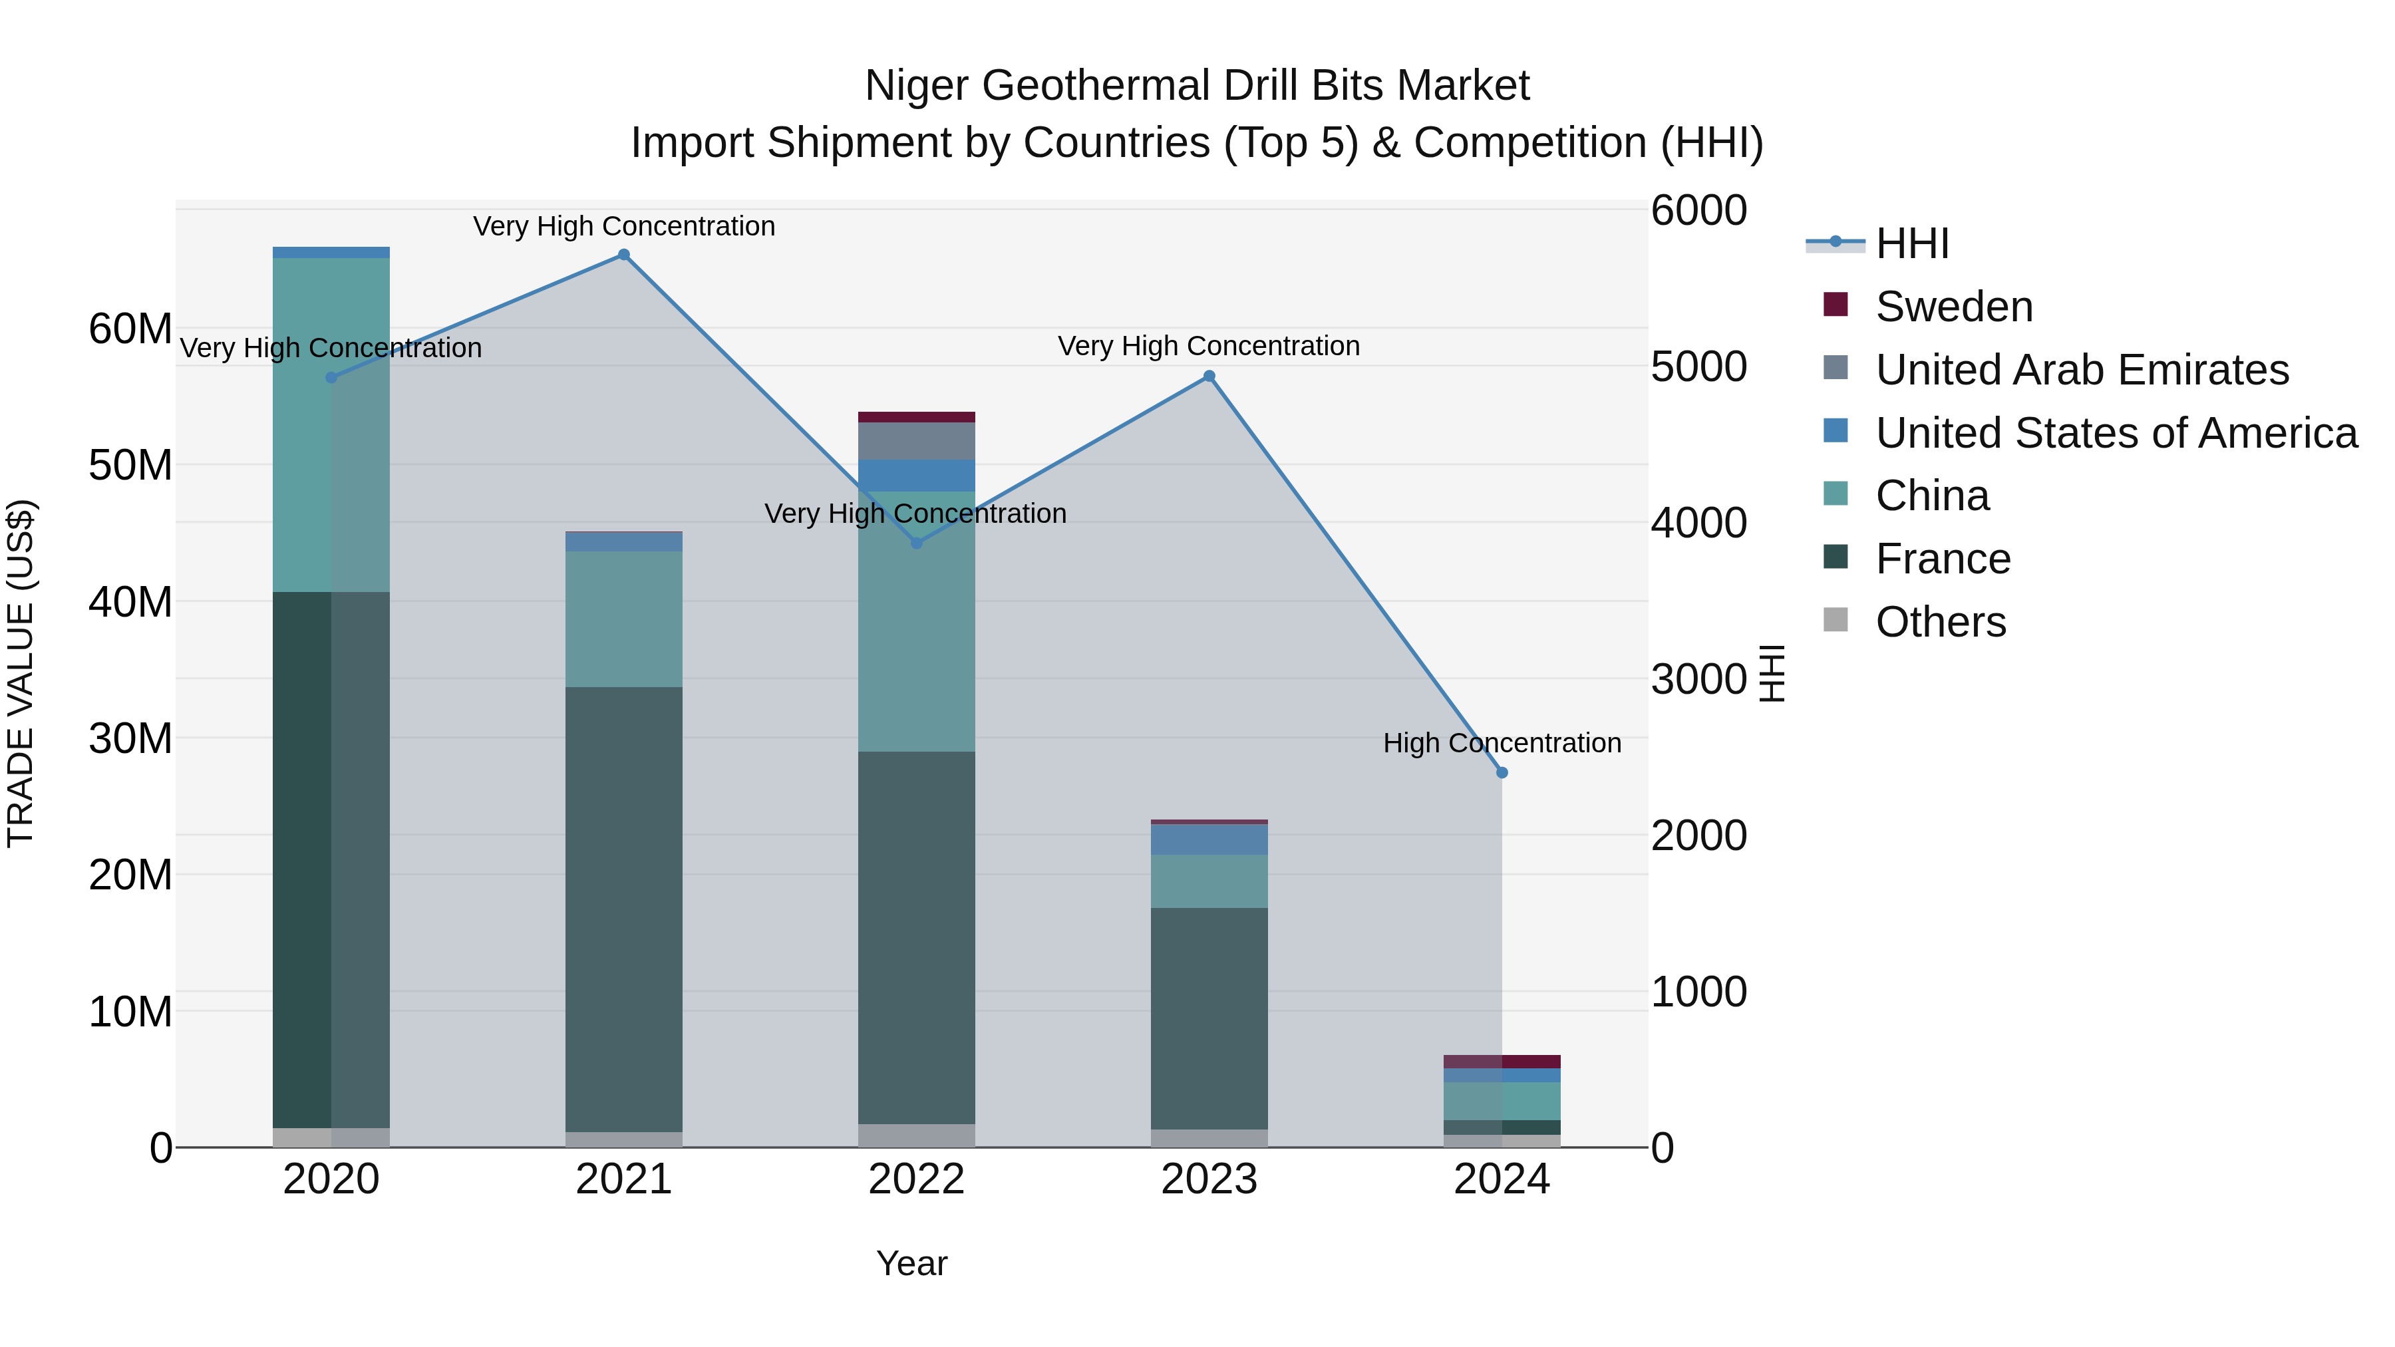The height and width of the screenshot is (1347, 2395).
Task: Click the 4000 HHI axis tick
Action: pyautogui.click(x=1698, y=522)
